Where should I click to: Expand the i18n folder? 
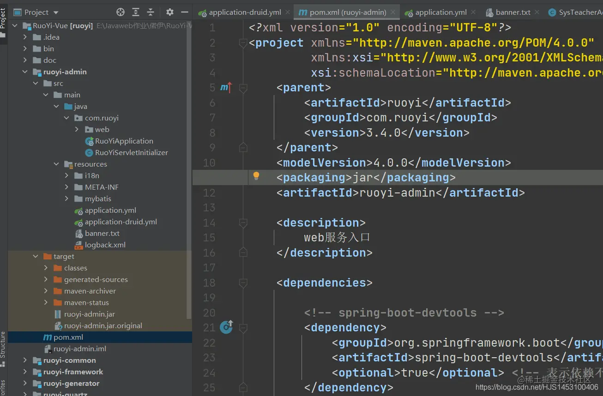click(67, 176)
